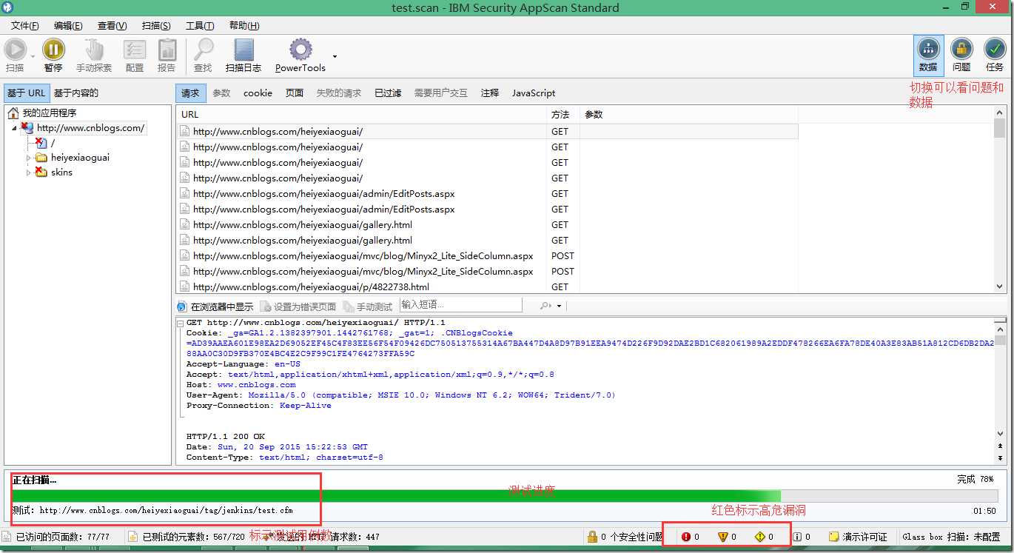Click the lock icon by 个安全性问题
Image resolution: width=1014 pixels, height=553 pixels.
592,537
